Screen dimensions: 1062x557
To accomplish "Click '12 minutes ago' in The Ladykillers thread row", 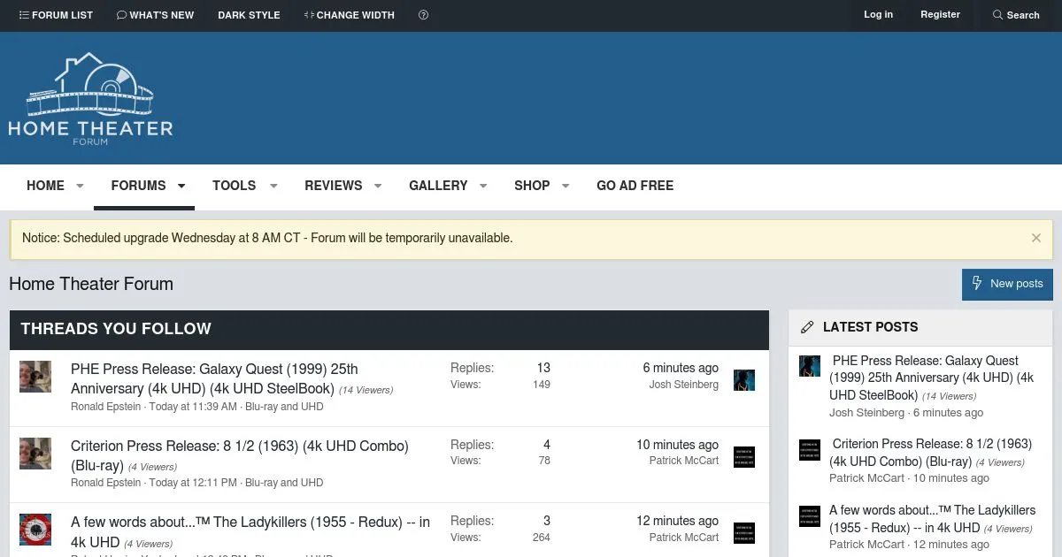I will pyautogui.click(x=677, y=521).
